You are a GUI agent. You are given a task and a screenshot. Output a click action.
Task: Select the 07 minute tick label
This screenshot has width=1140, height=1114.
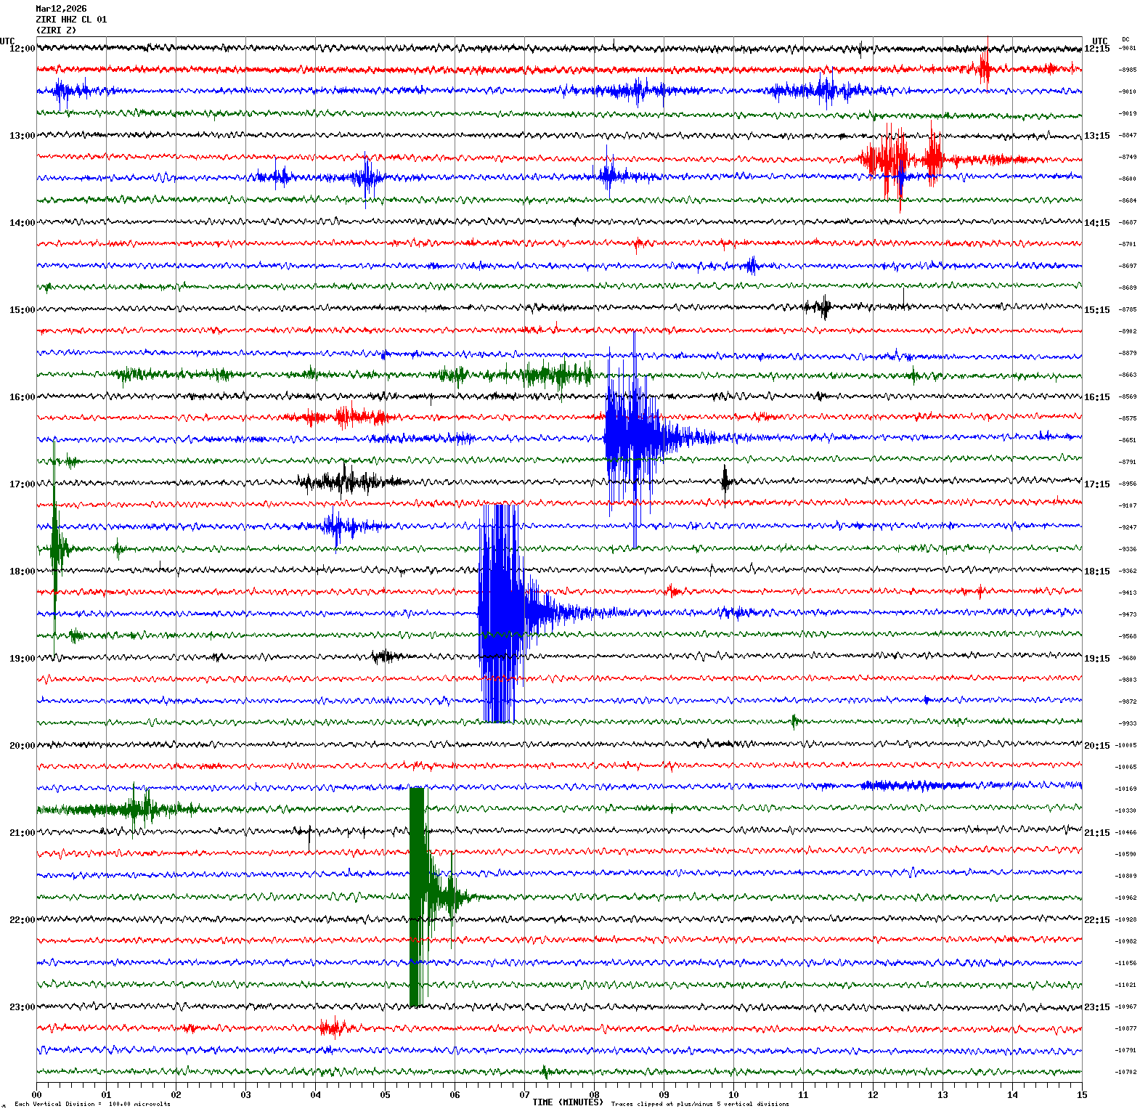[524, 1095]
